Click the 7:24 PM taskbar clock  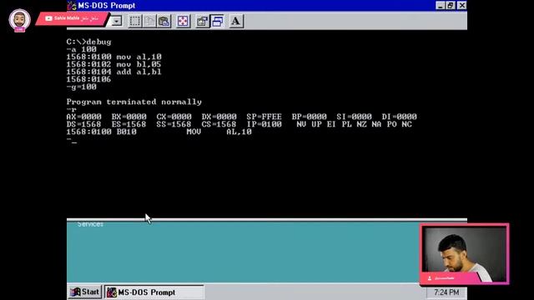pyautogui.click(x=446, y=292)
